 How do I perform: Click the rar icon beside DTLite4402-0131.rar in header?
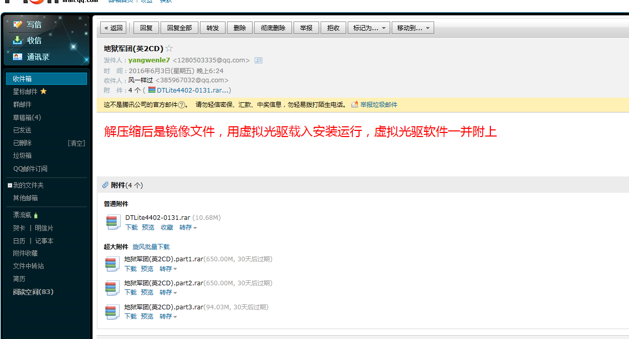(151, 90)
